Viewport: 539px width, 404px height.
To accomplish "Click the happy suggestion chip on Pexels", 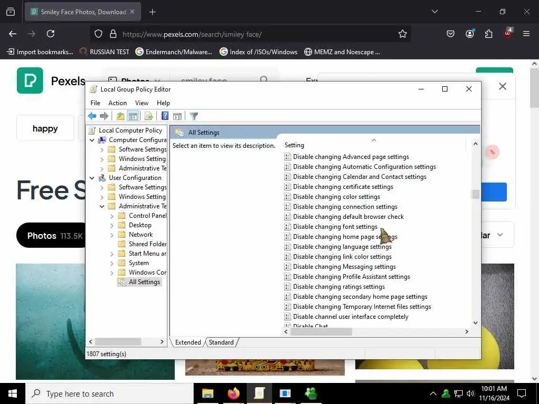I will [45, 128].
